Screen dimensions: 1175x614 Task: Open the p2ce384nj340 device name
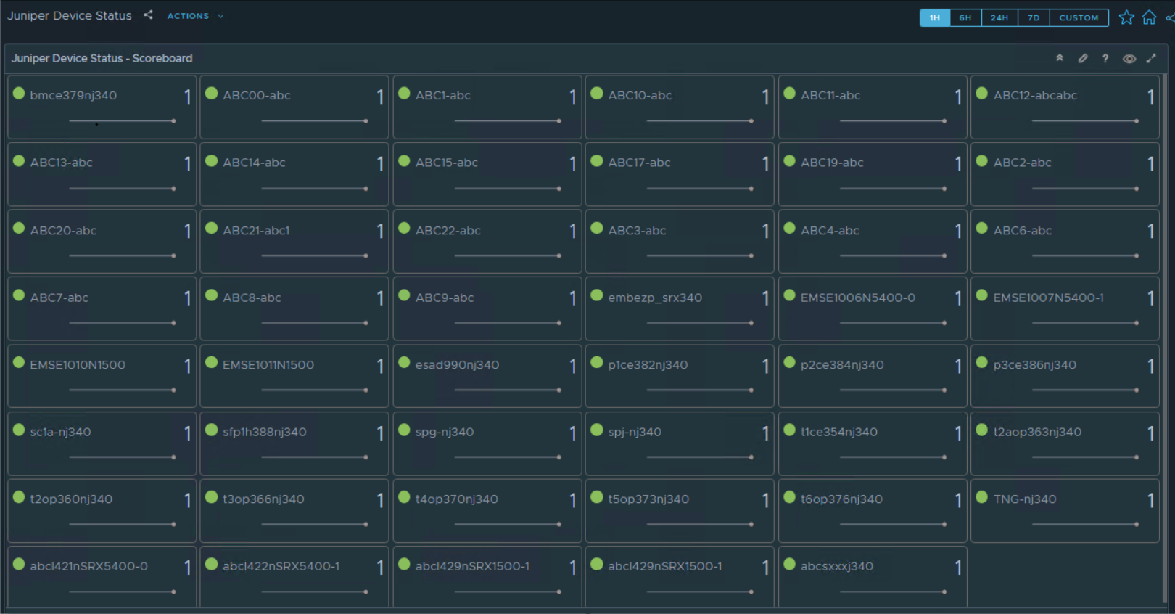click(x=842, y=364)
